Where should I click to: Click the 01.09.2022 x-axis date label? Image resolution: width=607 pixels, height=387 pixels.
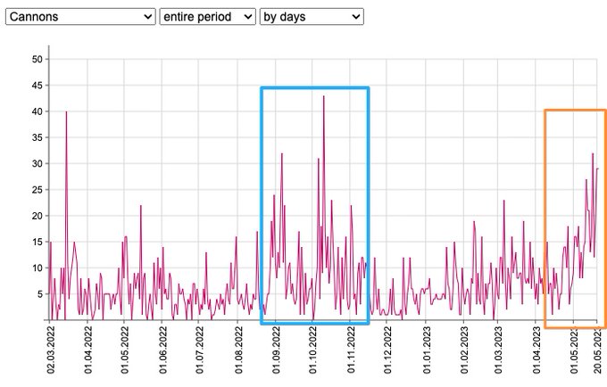(276, 350)
